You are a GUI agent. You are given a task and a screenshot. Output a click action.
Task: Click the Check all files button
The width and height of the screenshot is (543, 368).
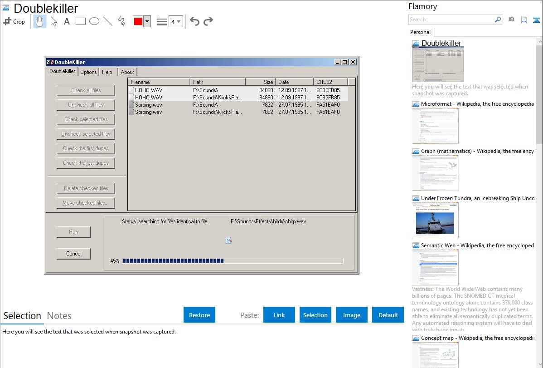pos(86,90)
